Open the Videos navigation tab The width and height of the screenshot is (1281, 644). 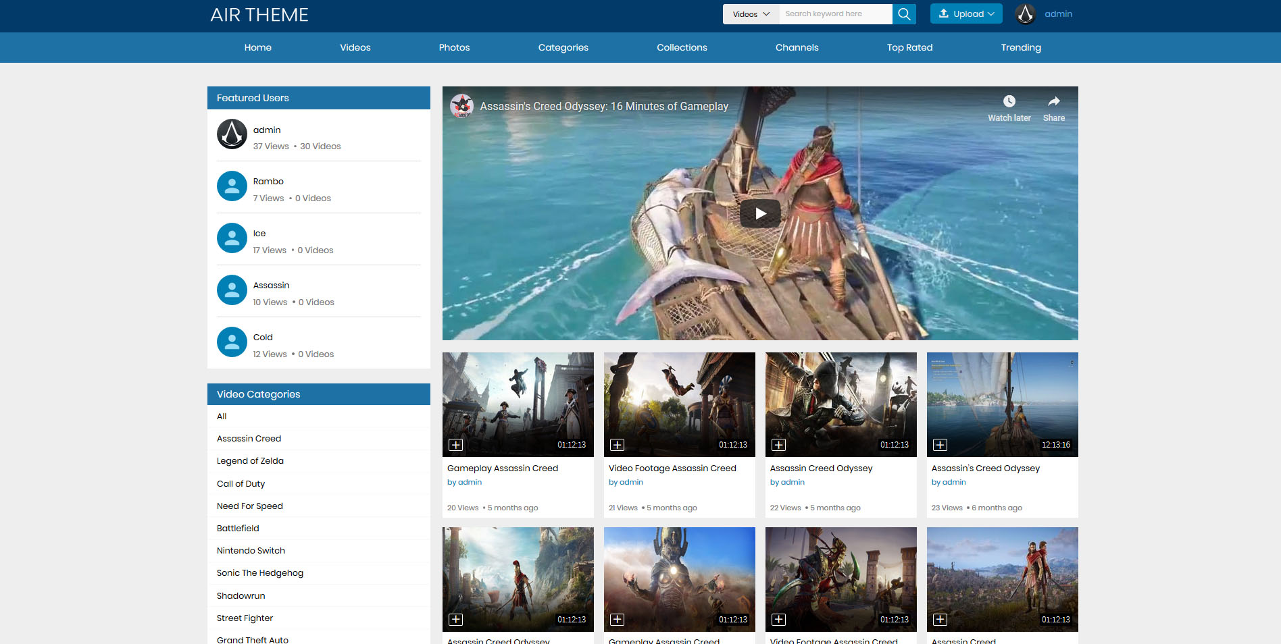pos(355,47)
